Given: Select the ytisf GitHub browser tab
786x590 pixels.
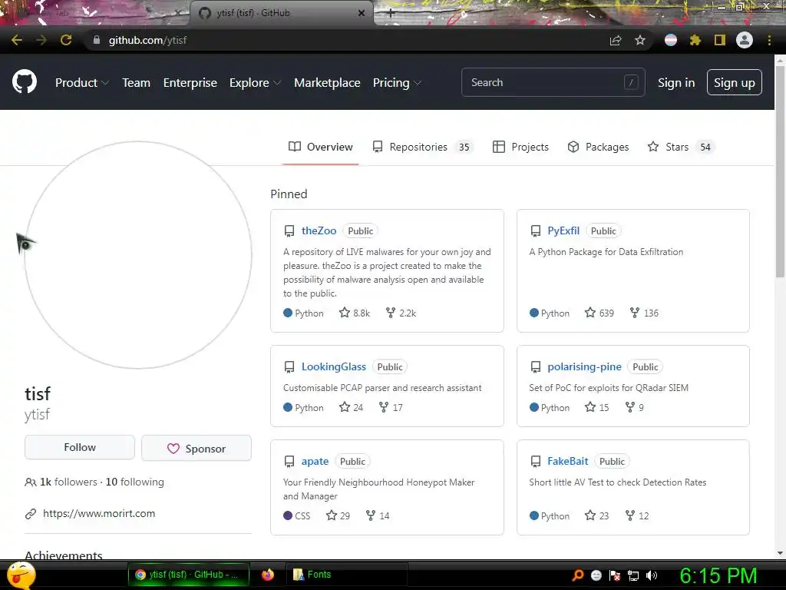Looking at the screenshot, I should coord(282,13).
